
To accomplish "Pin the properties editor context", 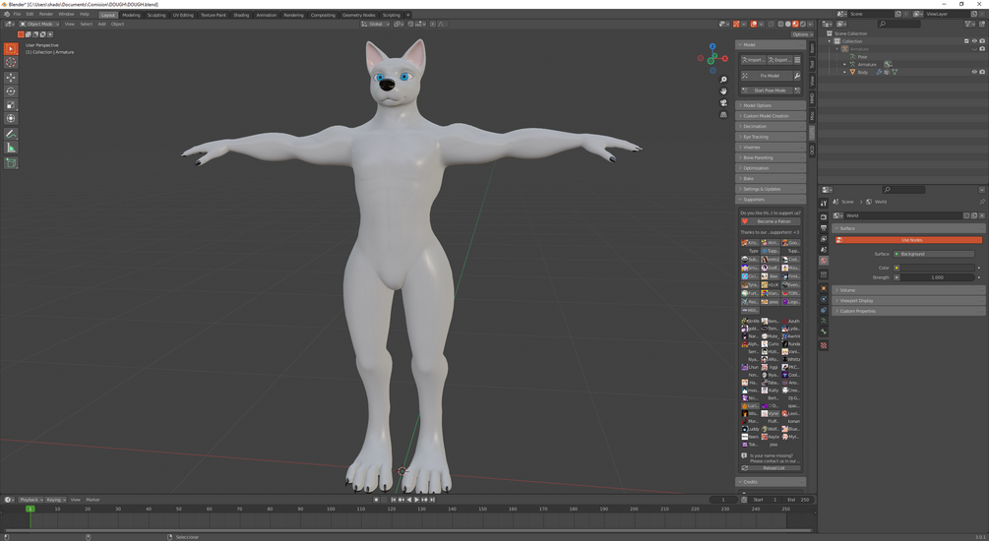I will (x=981, y=202).
